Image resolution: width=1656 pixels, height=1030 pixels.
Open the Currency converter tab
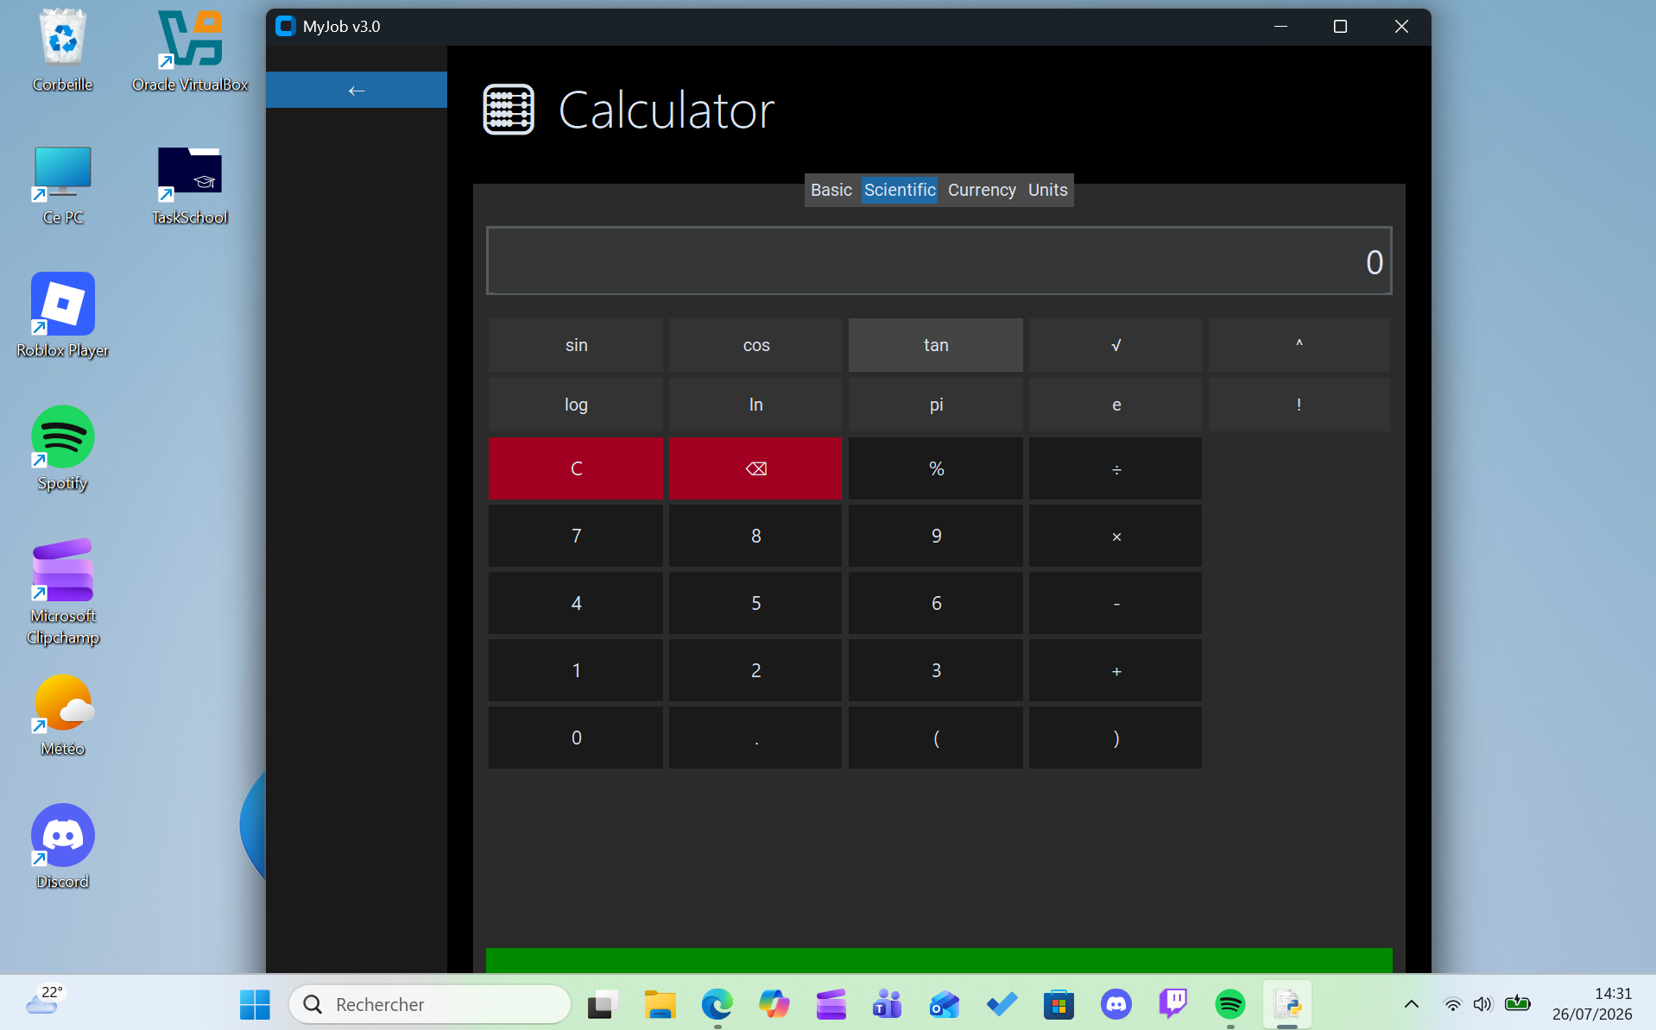[982, 190]
